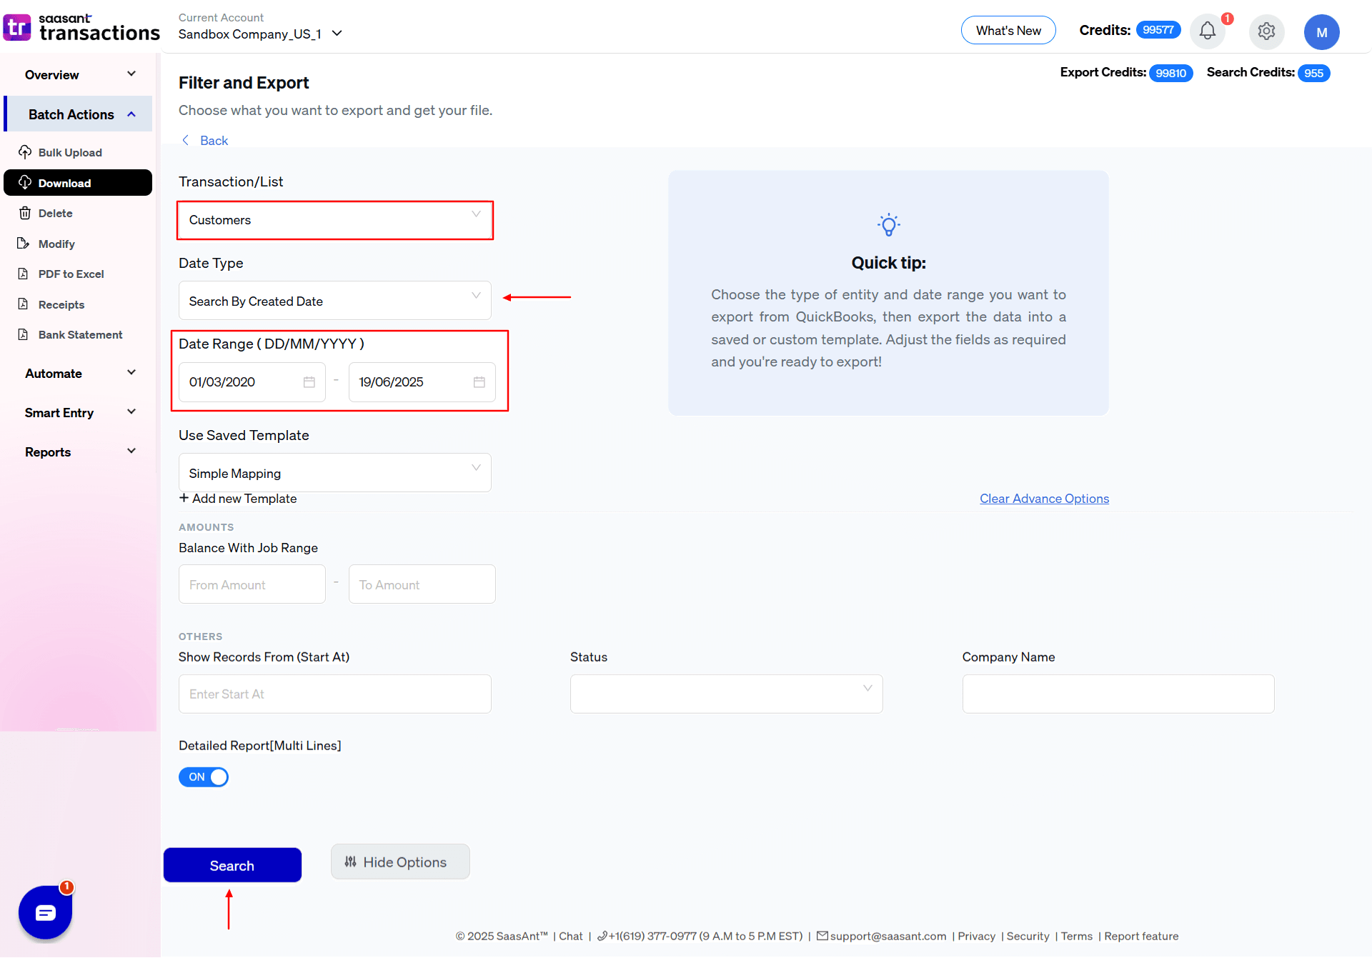
Task: Click the Report feature footer link
Action: point(1141,936)
